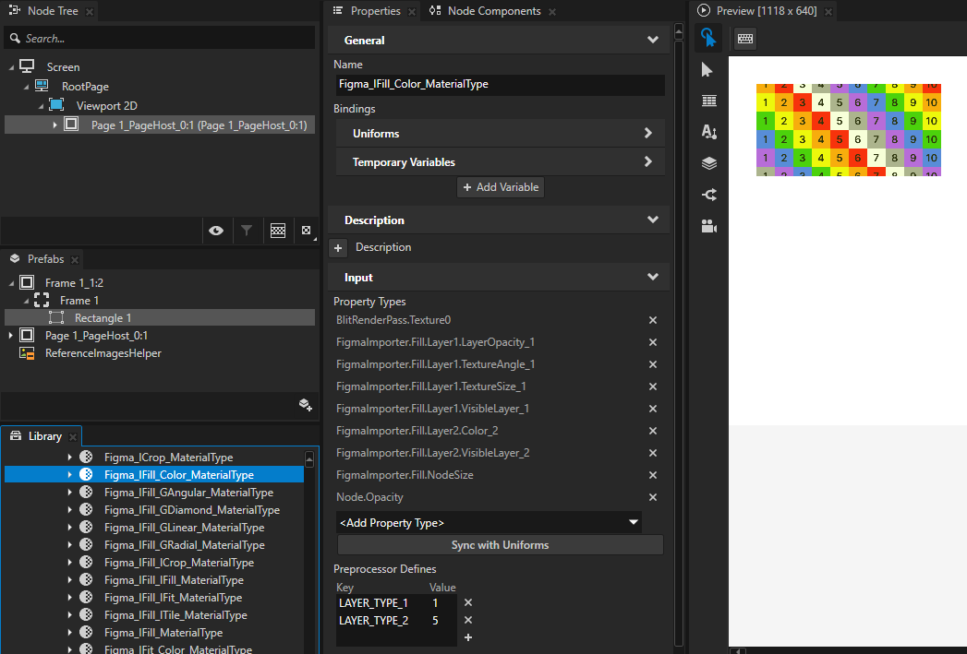Toggle visibility with the eye icon in Node Tree
The image size is (967, 654).
[x=217, y=231]
